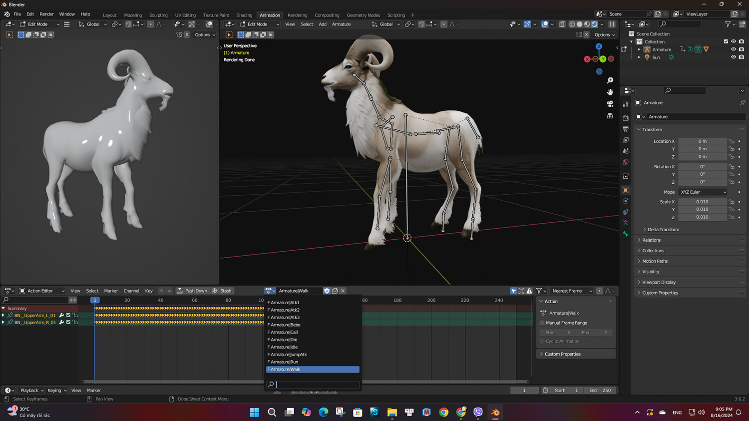The image size is (749, 421).
Task: Toggle Sun visibility eye icon
Action: tap(733, 57)
